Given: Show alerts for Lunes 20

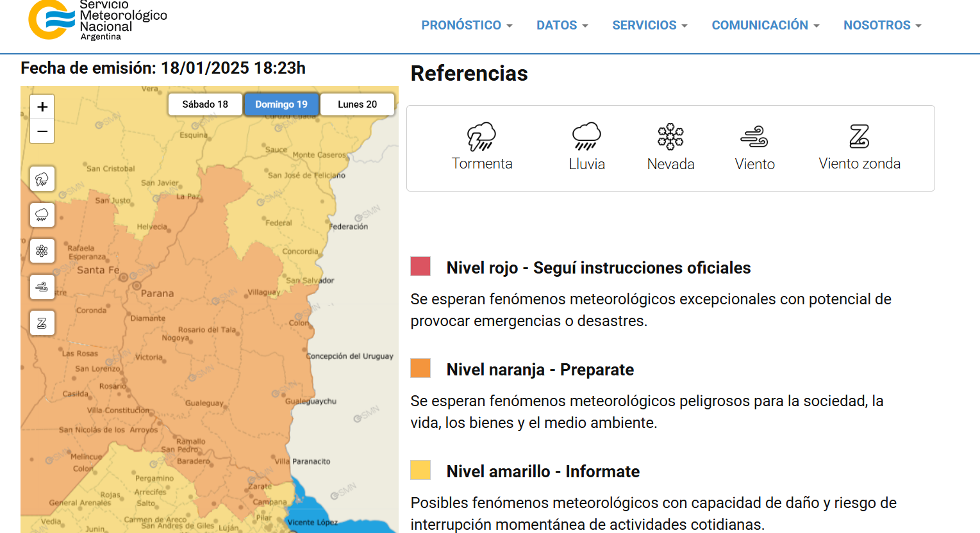Looking at the screenshot, I should [x=357, y=104].
